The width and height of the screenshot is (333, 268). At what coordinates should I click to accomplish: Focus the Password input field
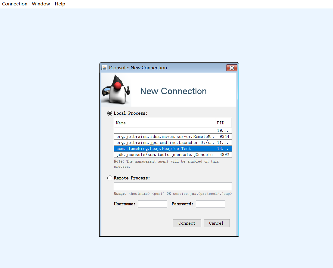[x=210, y=204]
